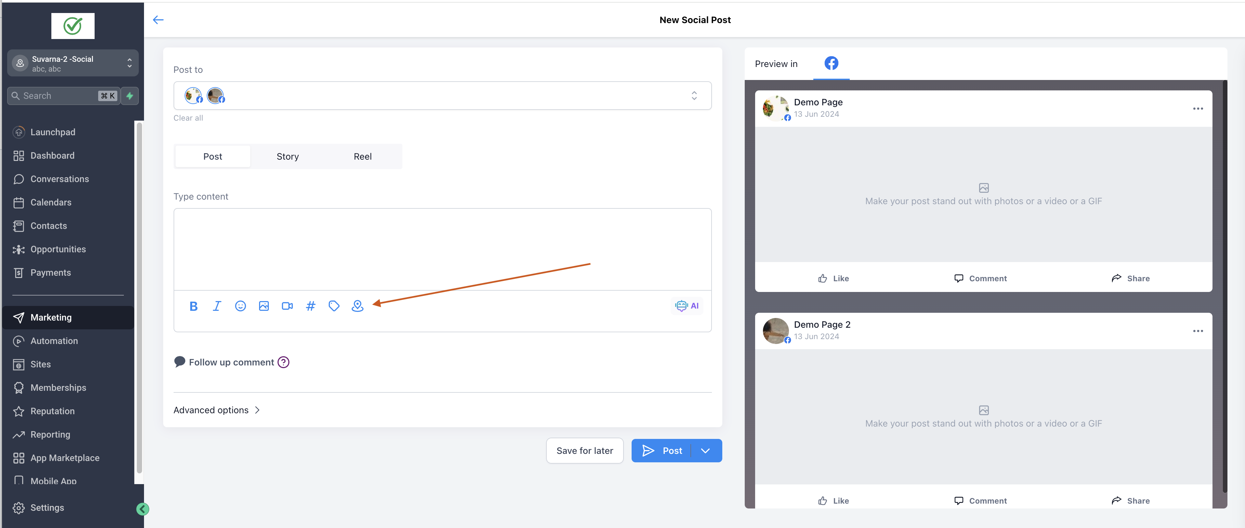This screenshot has width=1245, height=528.
Task: Click the location/mention person icon
Action: tap(357, 306)
